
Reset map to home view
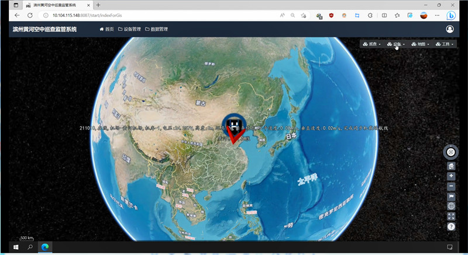[451, 166]
